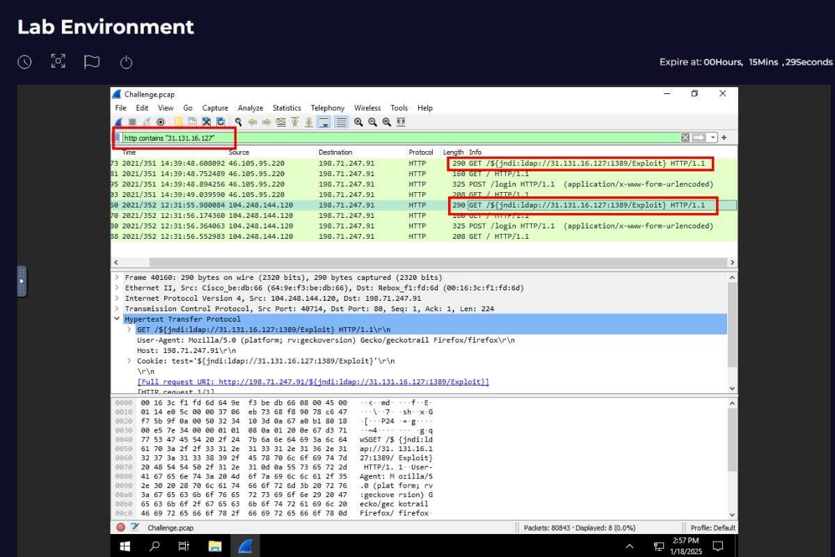
Task: Sort packet list by Protocol column
Action: point(421,152)
